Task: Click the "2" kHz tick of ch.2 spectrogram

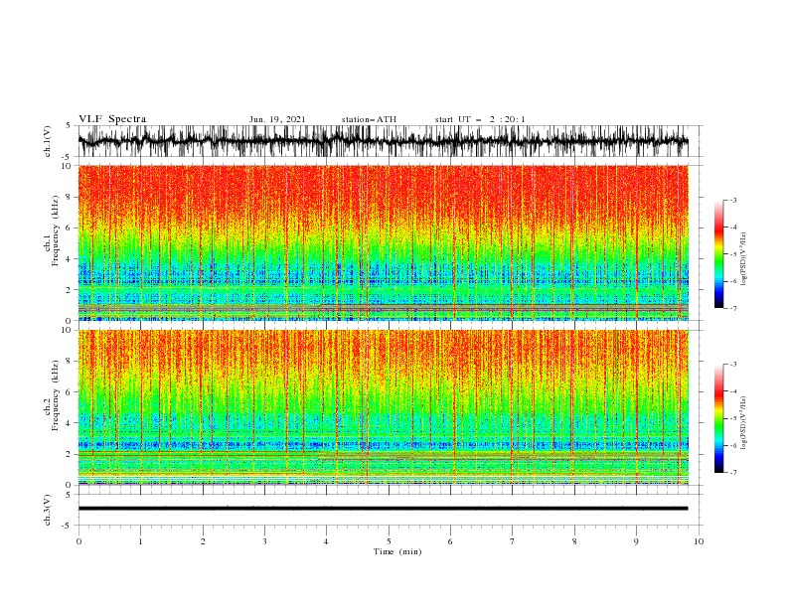Action: pyautogui.click(x=69, y=454)
